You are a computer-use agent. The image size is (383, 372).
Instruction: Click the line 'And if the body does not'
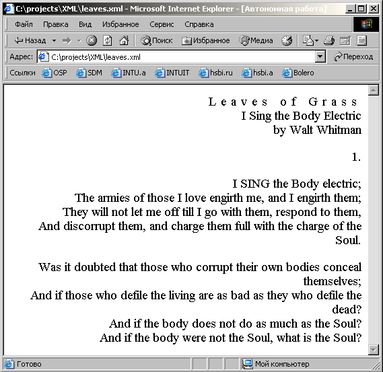[235, 324]
